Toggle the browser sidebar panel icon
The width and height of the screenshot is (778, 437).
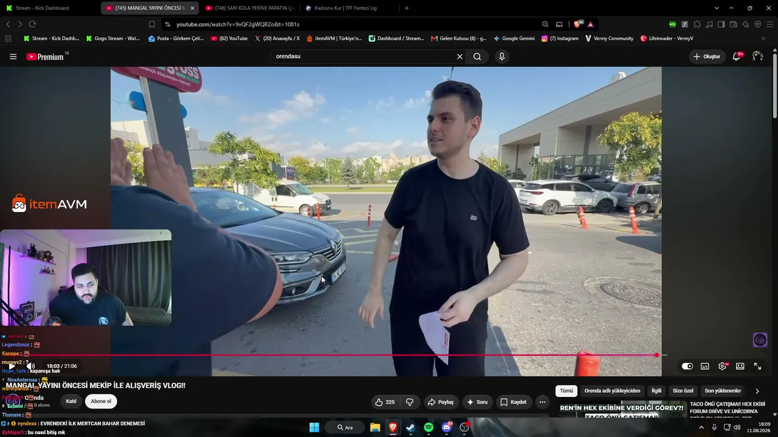pyautogui.click(x=721, y=24)
